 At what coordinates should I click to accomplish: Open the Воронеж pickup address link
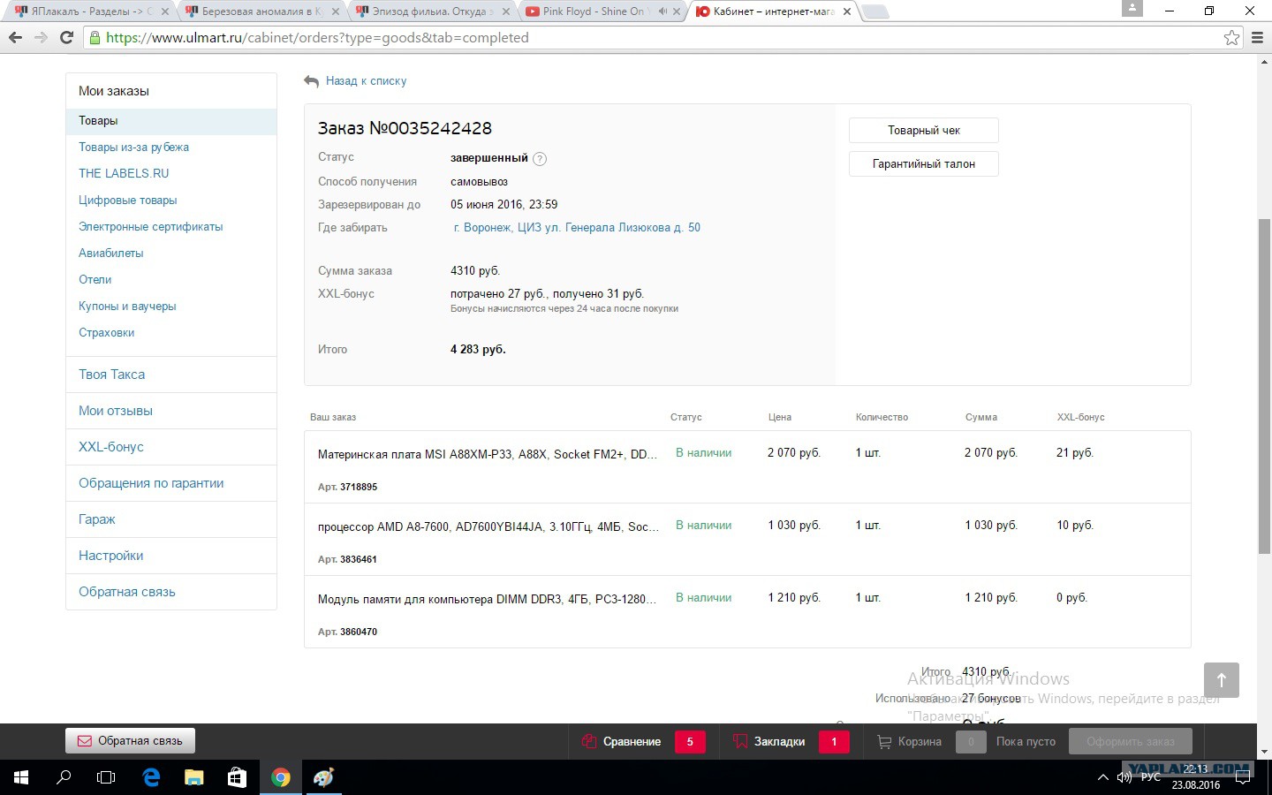(577, 228)
